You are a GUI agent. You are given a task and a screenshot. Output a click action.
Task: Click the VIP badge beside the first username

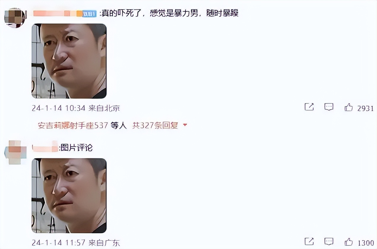(89, 14)
